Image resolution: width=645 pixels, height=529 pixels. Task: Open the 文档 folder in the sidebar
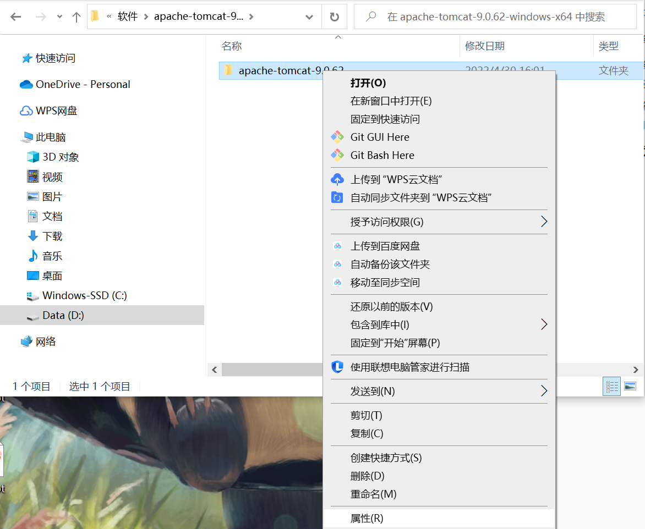click(45, 216)
